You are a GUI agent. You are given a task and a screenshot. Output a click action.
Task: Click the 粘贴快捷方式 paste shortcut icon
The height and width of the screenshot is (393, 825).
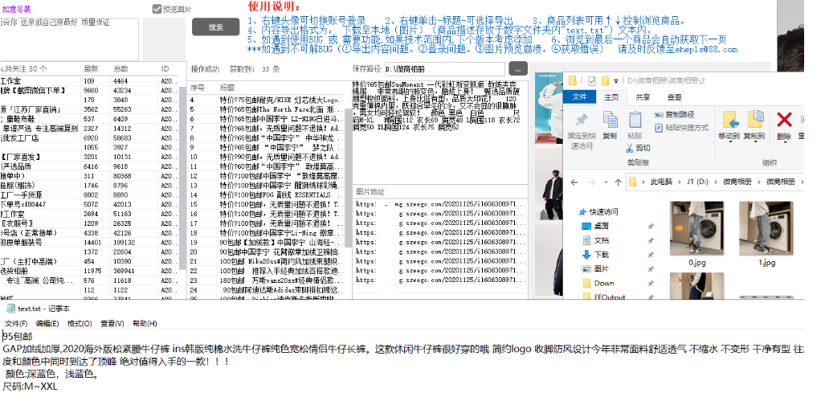[x=659, y=128]
